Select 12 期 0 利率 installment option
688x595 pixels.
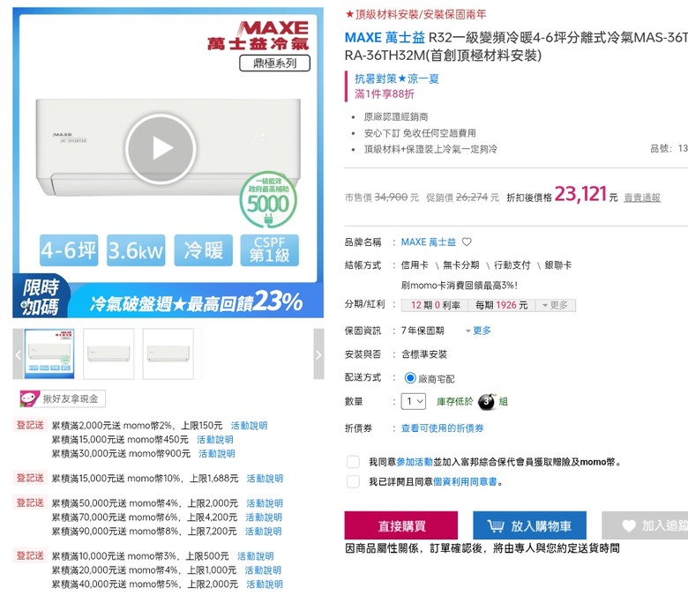coord(435,305)
